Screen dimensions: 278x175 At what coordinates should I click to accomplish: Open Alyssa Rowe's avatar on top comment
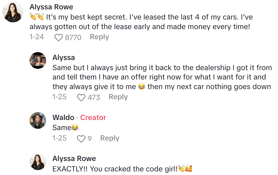click(x=13, y=12)
